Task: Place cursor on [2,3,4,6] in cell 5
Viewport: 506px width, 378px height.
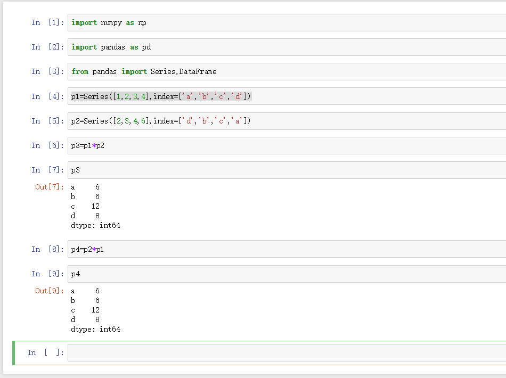Action: coord(130,121)
